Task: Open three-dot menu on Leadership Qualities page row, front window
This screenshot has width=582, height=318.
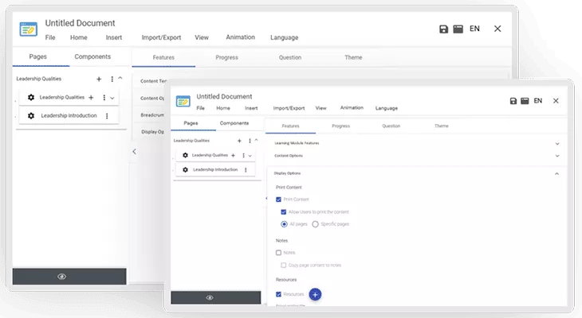Action: coord(243,156)
